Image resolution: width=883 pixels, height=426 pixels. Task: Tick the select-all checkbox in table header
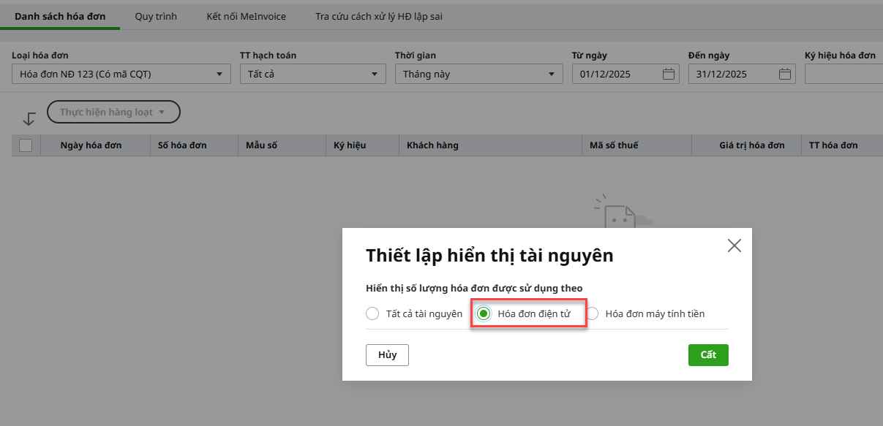(26, 145)
